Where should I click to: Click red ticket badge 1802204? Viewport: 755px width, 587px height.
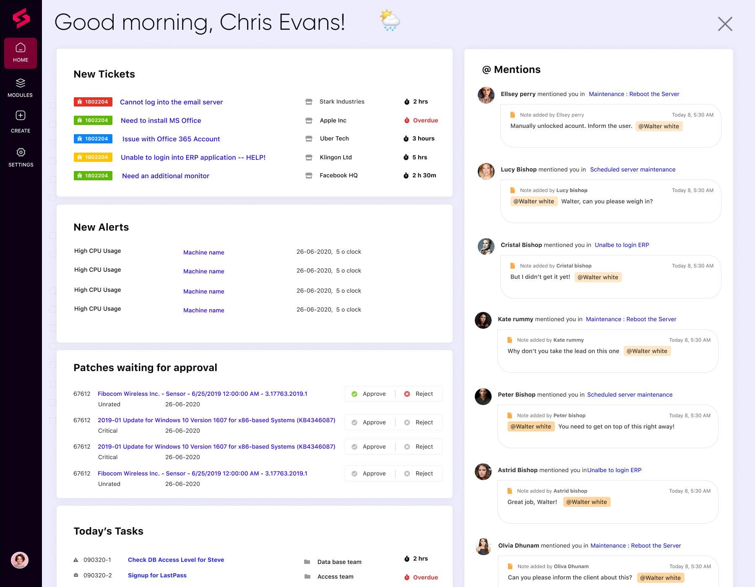[x=93, y=102]
